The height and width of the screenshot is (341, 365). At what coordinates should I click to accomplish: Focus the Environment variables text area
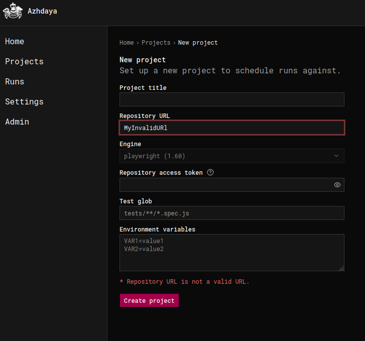tap(232, 253)
